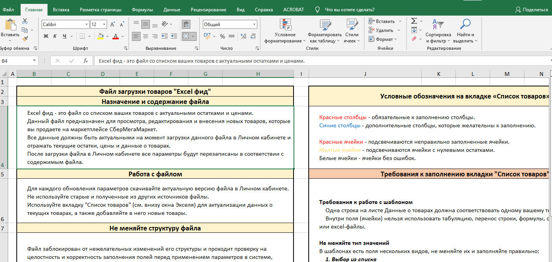Toggle bold Ж formatting
552x262 pixels.
pyautogui.click(x=46, y=36)
